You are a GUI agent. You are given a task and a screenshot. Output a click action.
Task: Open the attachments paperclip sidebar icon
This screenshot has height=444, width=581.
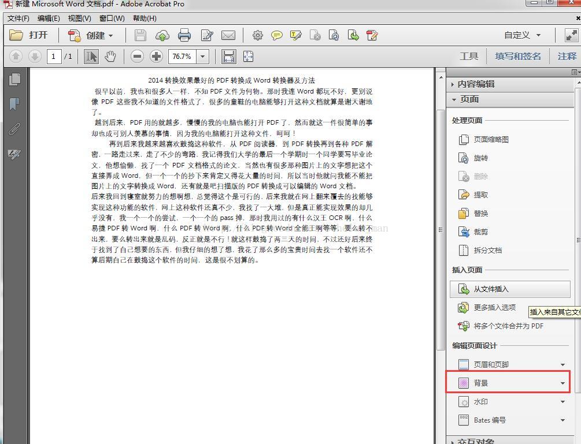tap(14, 129)
